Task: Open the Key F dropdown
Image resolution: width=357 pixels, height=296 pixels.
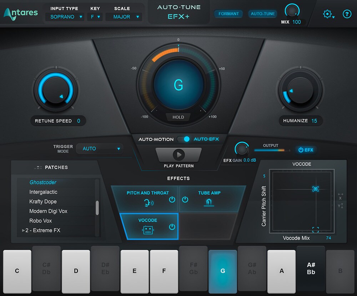Action: 95,17
